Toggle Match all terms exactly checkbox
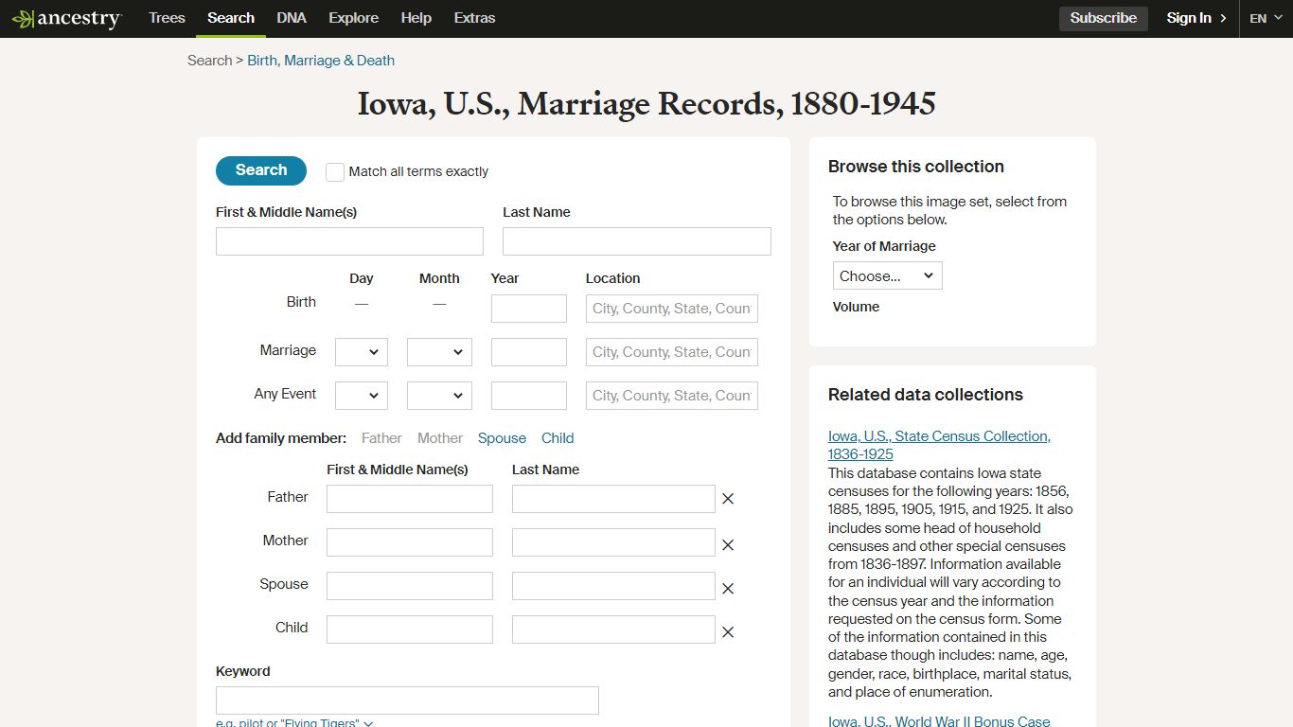Screen dimensions: 1293x727 [335, 171]
